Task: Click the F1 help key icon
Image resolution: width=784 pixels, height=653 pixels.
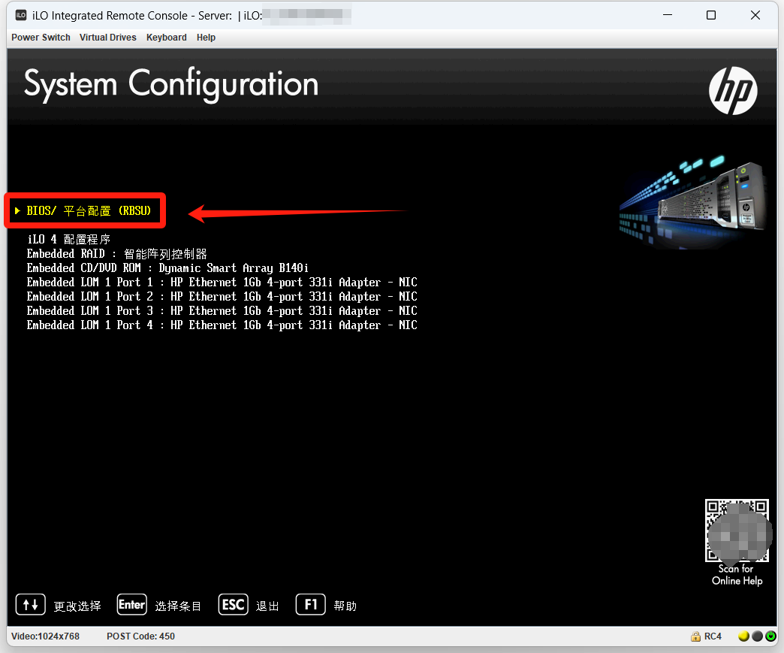Action: click(311, 605)
